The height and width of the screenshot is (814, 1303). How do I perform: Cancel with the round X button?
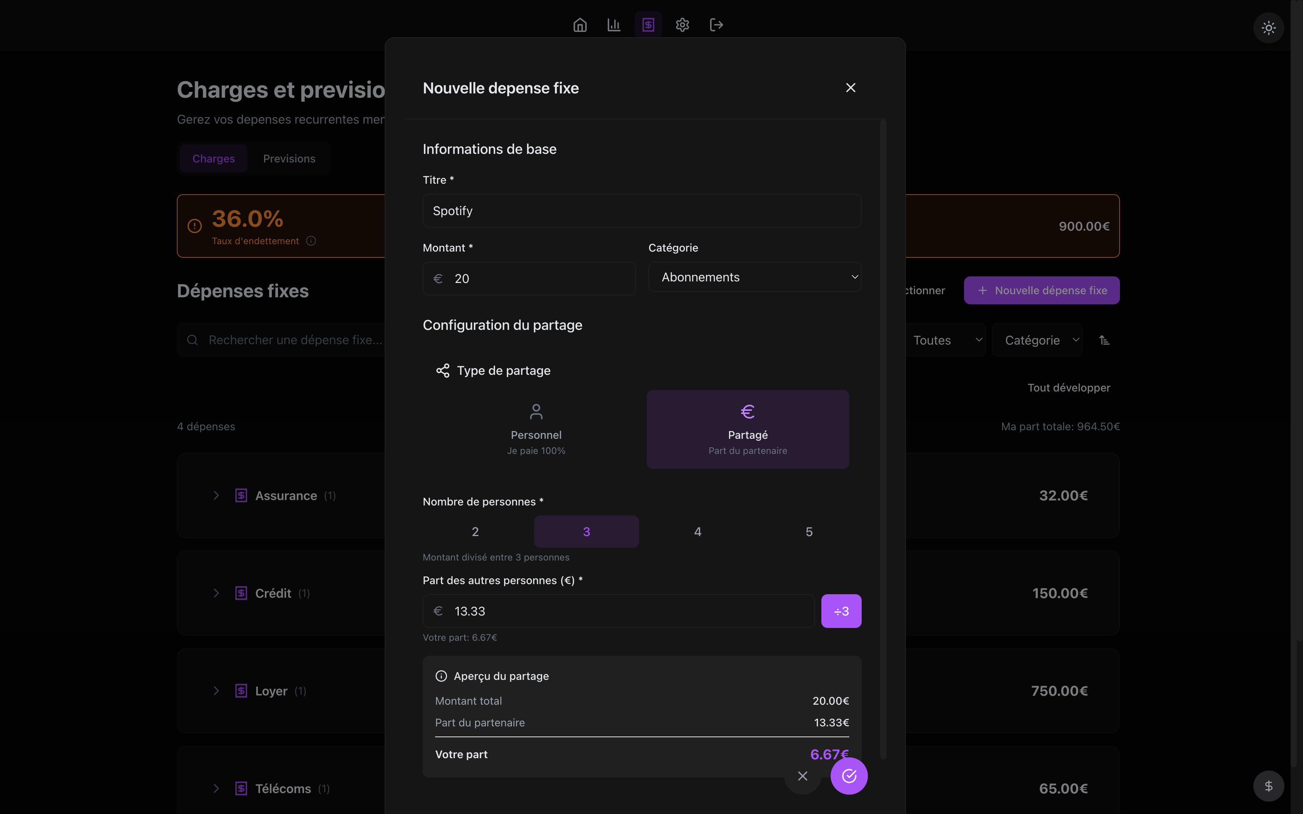(x=803, y=776)
